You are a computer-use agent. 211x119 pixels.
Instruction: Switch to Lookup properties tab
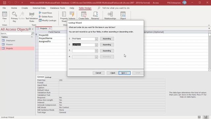(x=48, y=77)
